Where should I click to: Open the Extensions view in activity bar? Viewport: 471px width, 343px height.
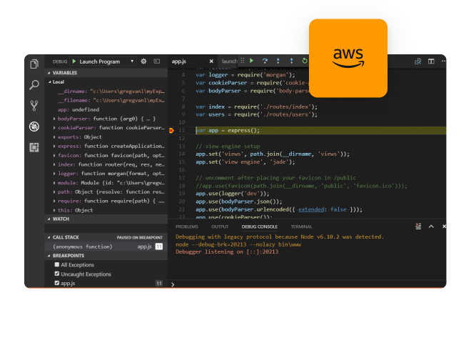click(34, 147)
